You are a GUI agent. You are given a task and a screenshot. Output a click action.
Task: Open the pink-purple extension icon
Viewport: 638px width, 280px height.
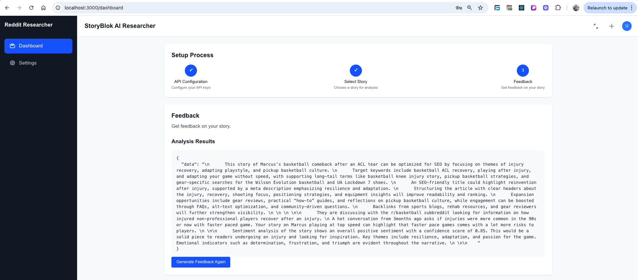click(534, 8)
